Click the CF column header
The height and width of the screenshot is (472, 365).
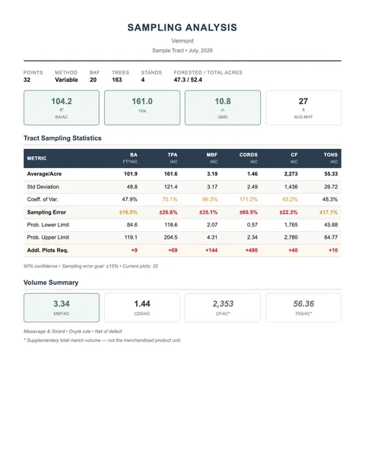tap(294, 158)
